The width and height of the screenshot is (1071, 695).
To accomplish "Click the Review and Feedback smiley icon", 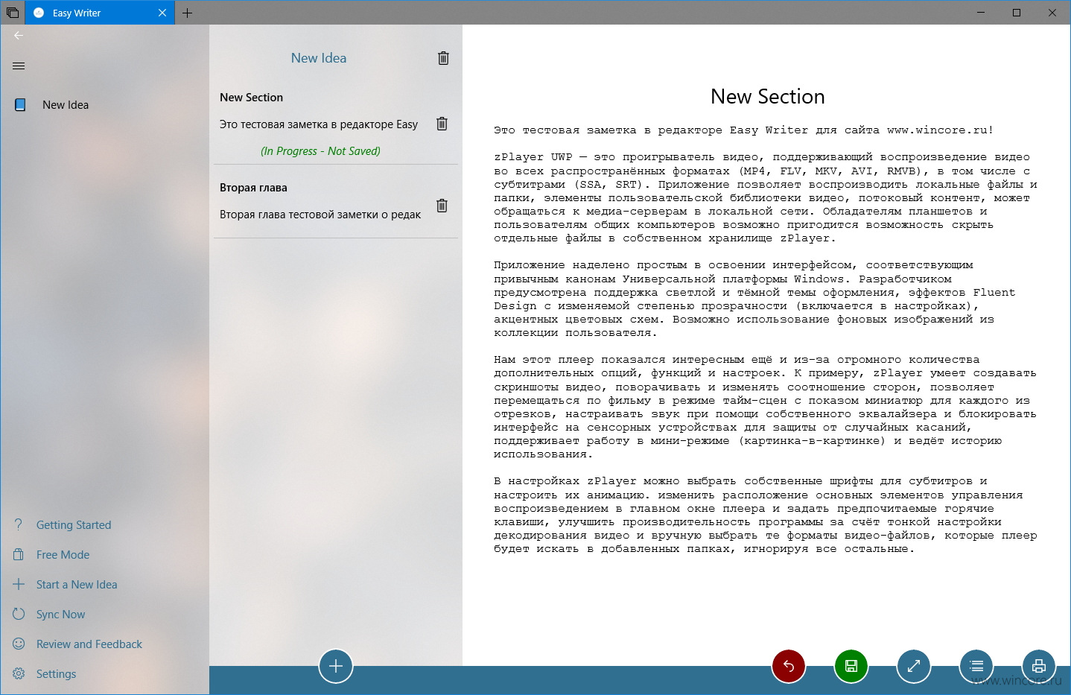I will tap(19, 644).
